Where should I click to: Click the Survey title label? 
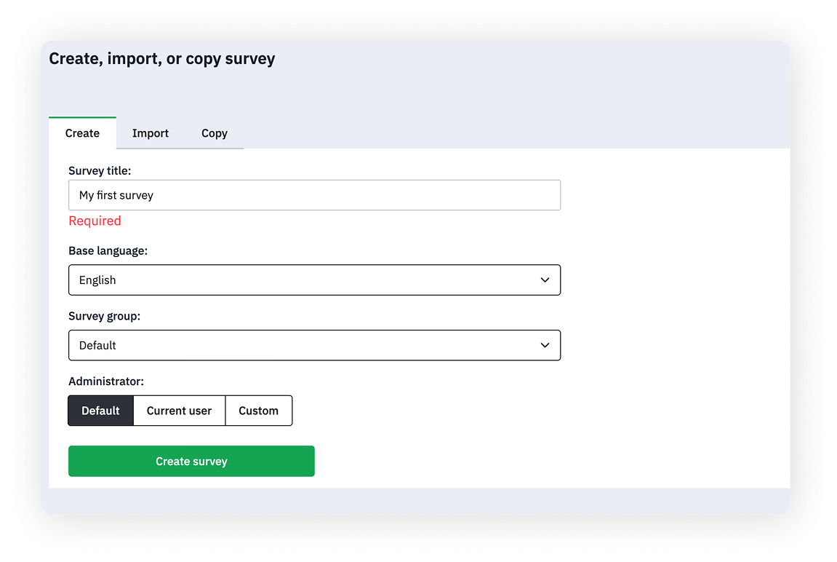click(x=100, y=170)
